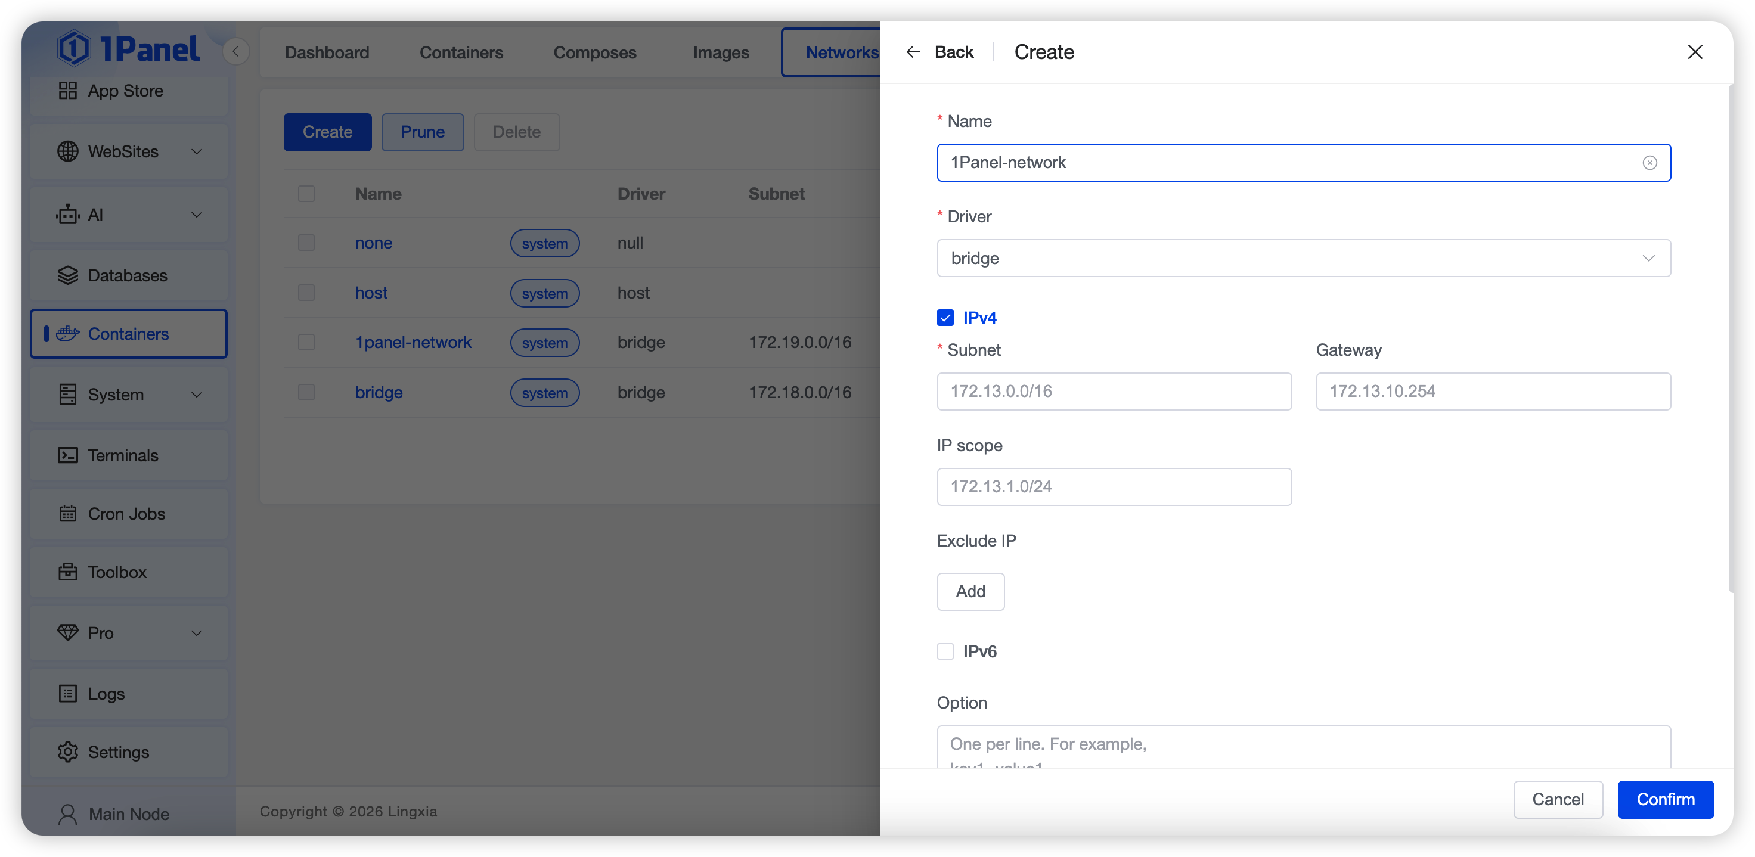
Task: Click the Toolbox icon in sidebar
Action: pos(67,572)
